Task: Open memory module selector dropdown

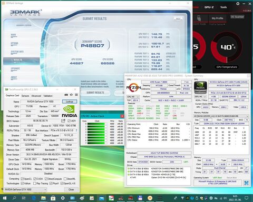Action: coord(221,116)
